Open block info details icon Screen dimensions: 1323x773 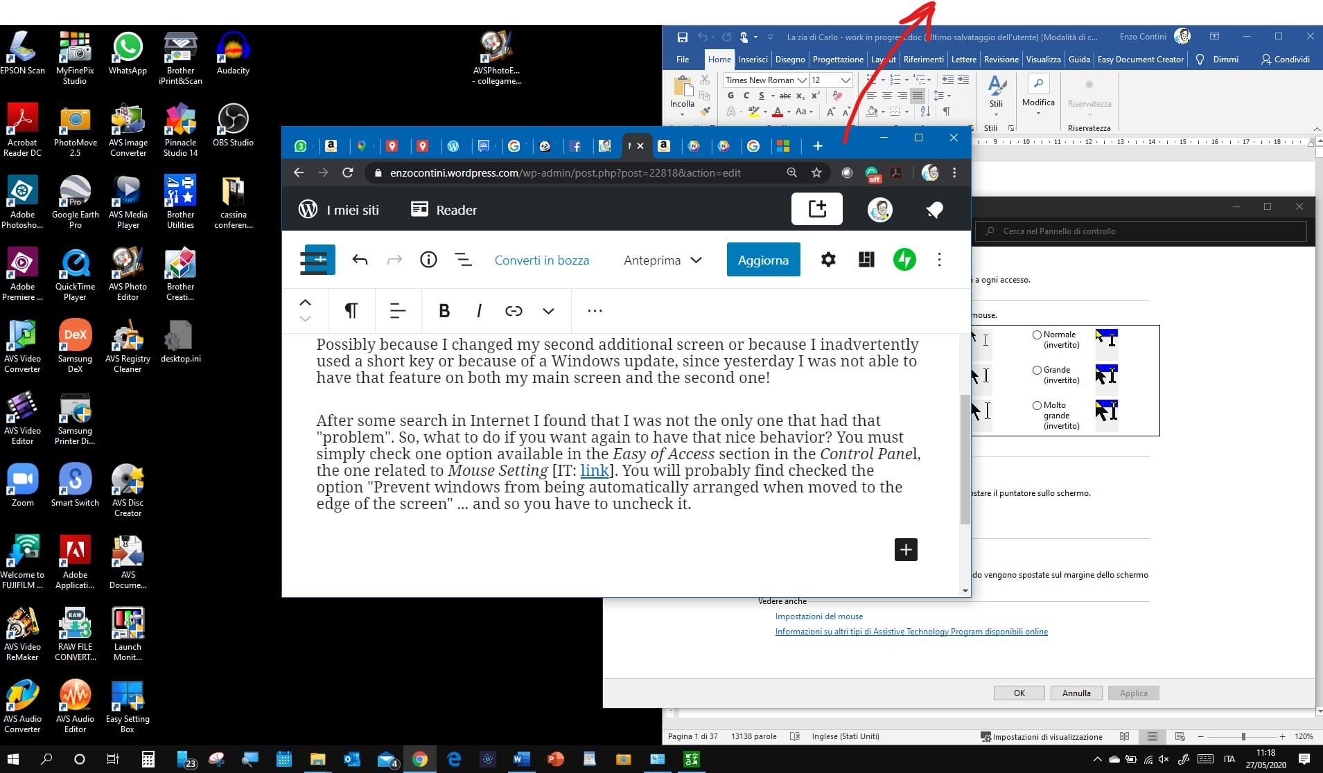[428, 260]
